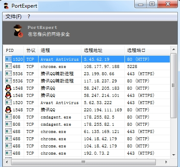Click 80 (HTTP) port in row 5.45.62.19
180x167 pixels.
[138, 59]
